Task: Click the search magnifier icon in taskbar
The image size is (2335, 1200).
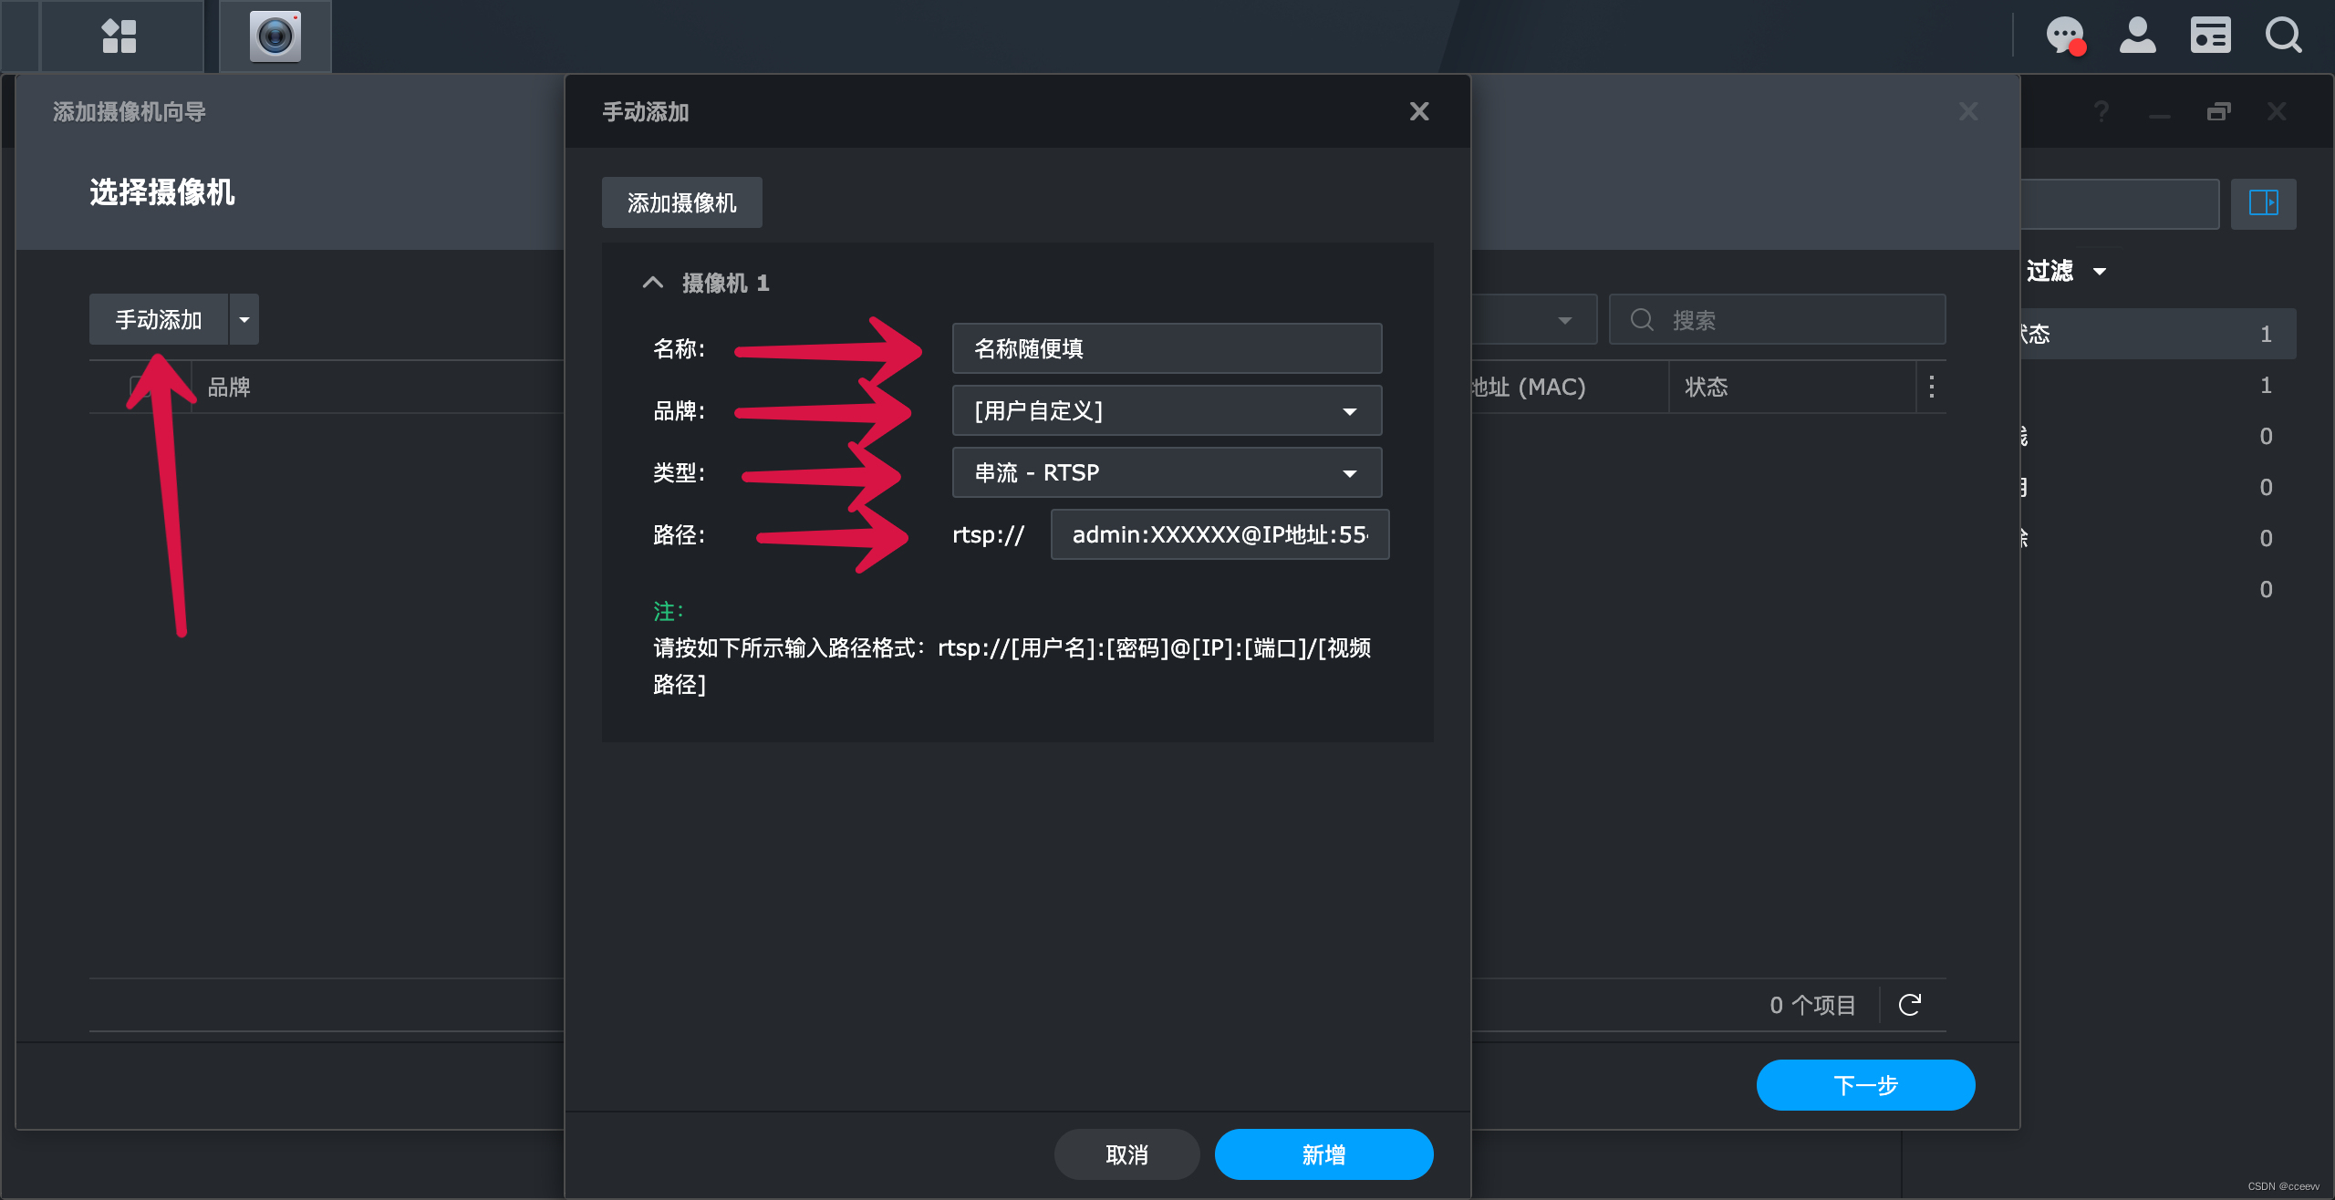Action: tap(2283, 36)
